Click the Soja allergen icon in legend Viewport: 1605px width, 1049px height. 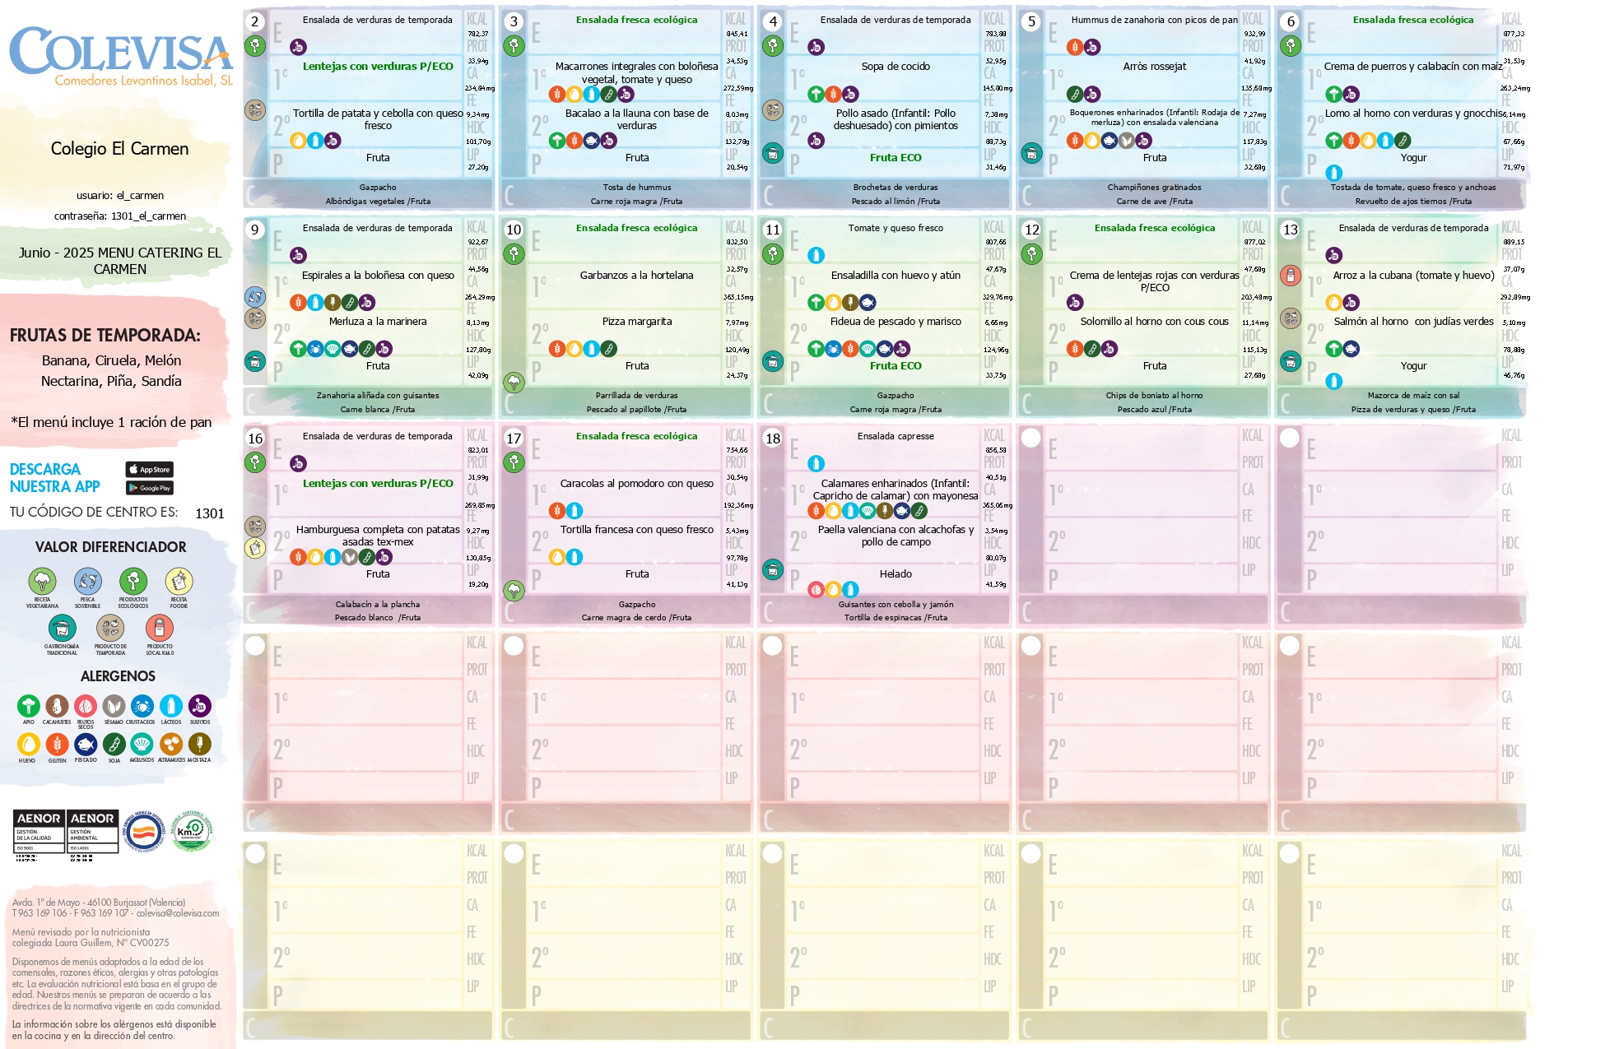[x=114, y=745]
